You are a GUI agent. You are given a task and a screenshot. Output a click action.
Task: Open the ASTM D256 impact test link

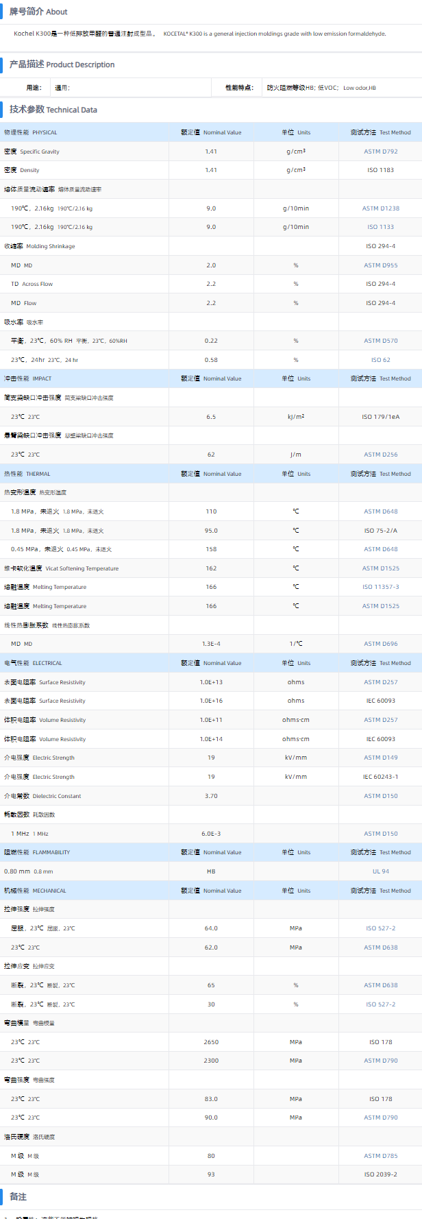click(x=380, y=455)
